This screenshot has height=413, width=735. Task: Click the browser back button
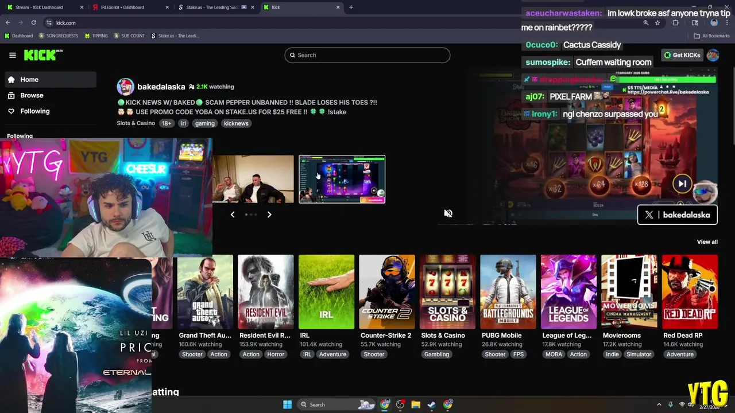[x=8, y=23]
